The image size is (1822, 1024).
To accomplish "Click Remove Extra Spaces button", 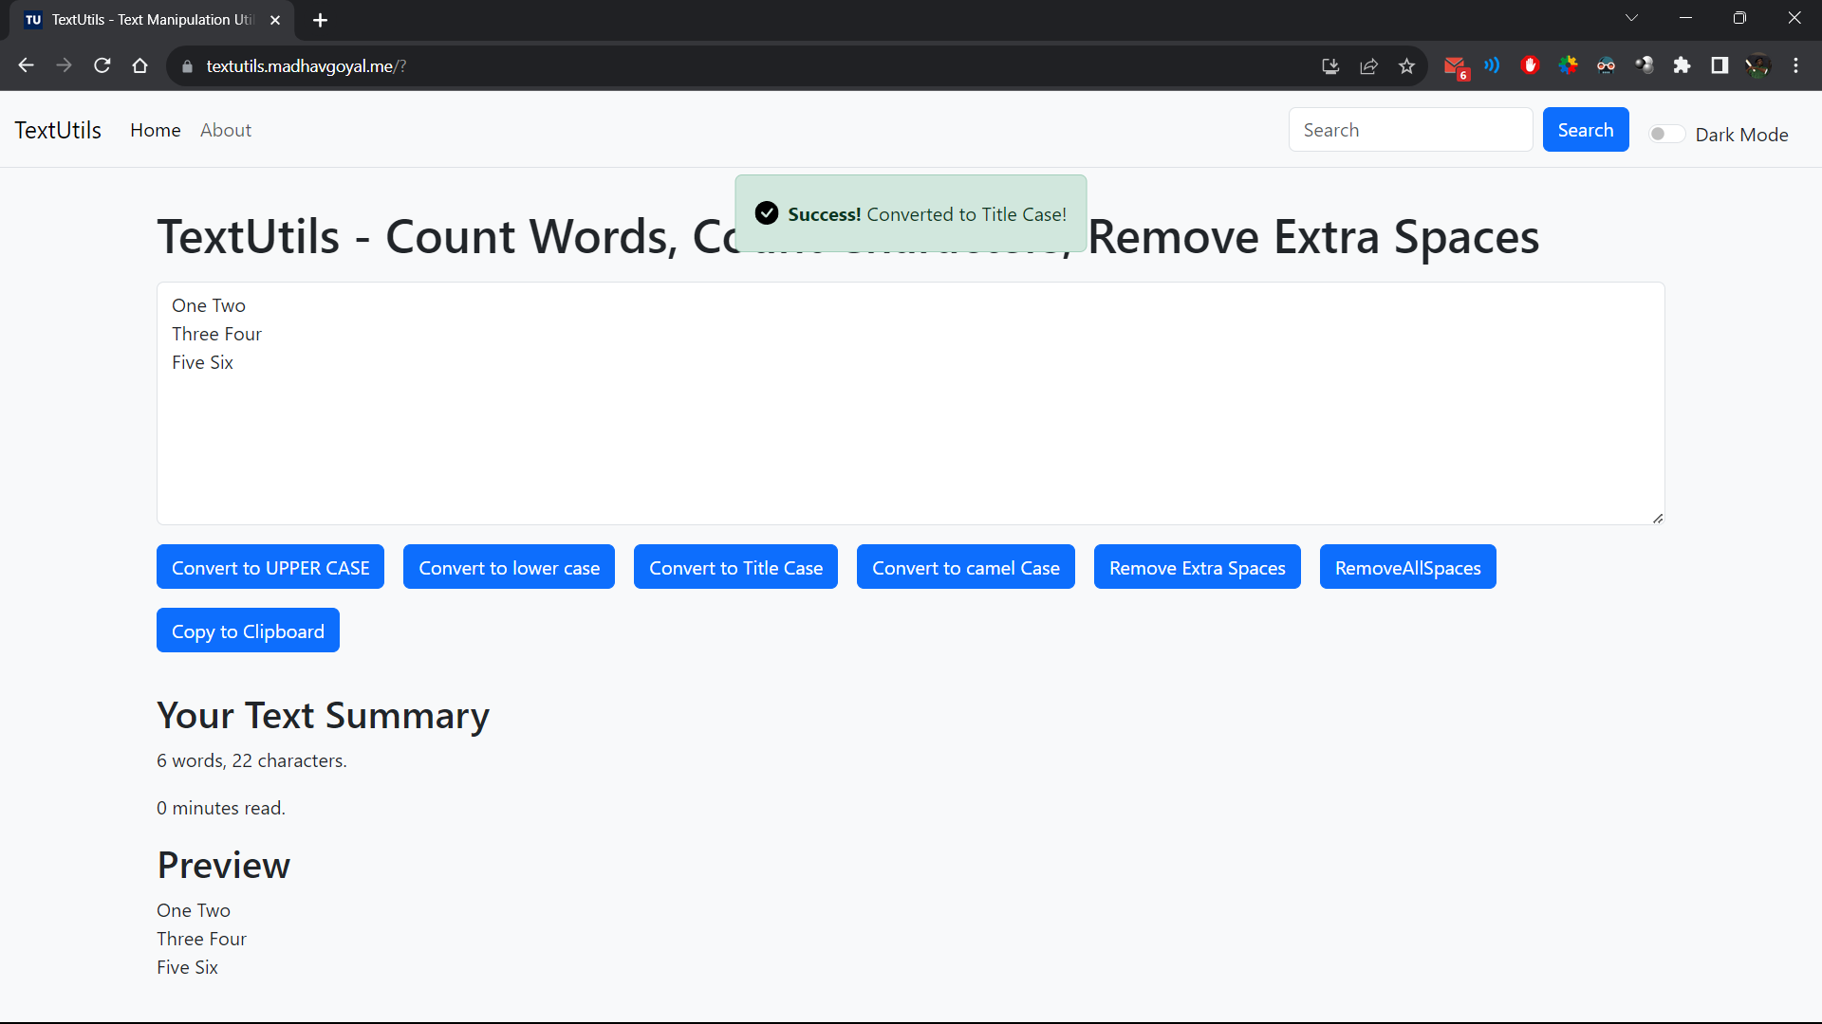I will pos(1197,567).
